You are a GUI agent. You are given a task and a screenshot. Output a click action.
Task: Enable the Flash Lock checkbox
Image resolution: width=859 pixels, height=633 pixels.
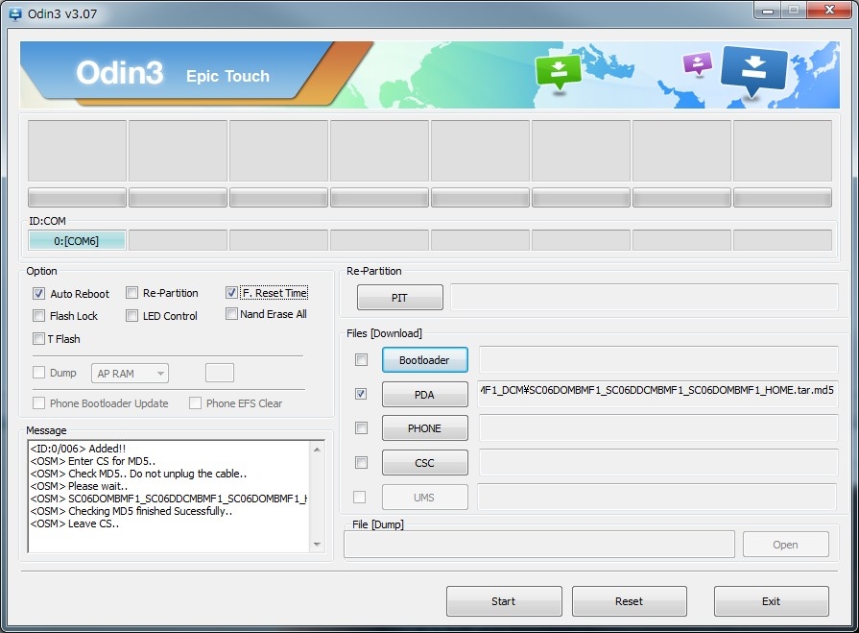pyautogui.click(x=38, y=316)
